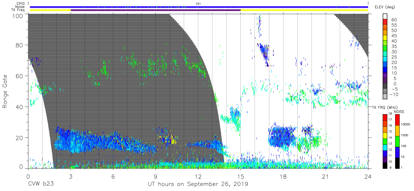
Task: Click the Range Gate y-axis title
Action: click(5, 91)
